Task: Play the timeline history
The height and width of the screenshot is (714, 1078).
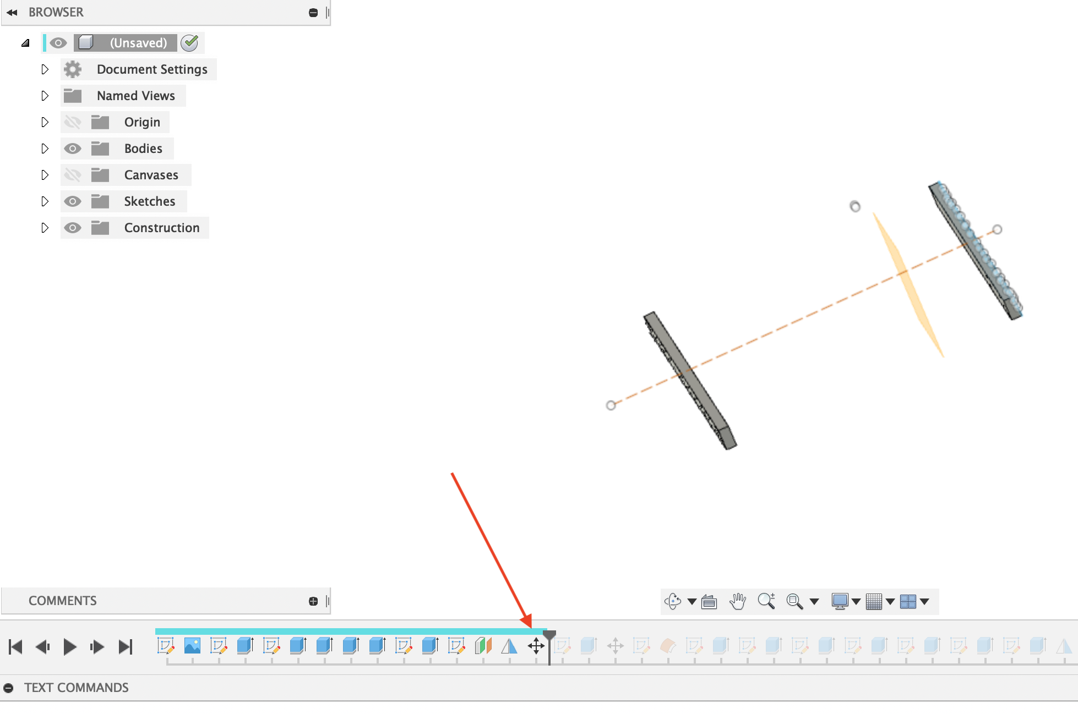Action: point(70,647)
